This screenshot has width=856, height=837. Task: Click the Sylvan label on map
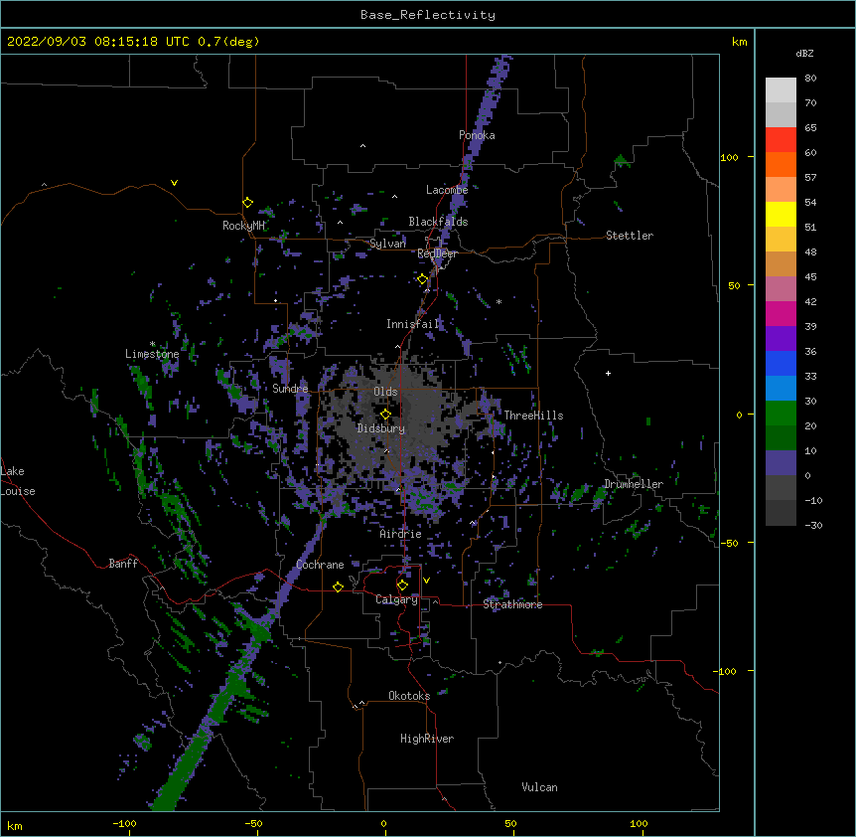point(387,244)
